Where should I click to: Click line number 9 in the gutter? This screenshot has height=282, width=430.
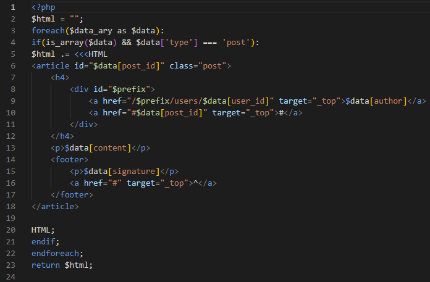click(13, 101)
